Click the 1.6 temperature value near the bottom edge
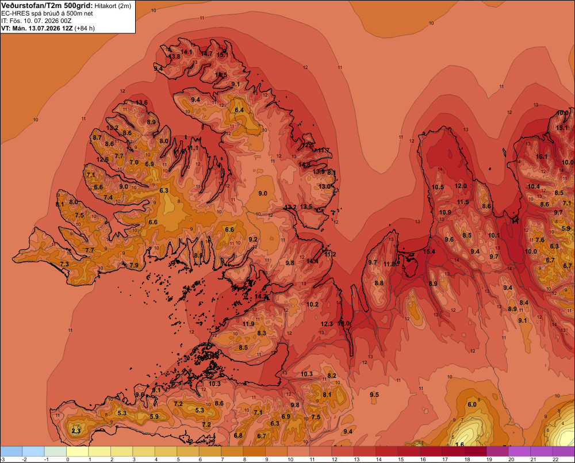 point(459,444)
